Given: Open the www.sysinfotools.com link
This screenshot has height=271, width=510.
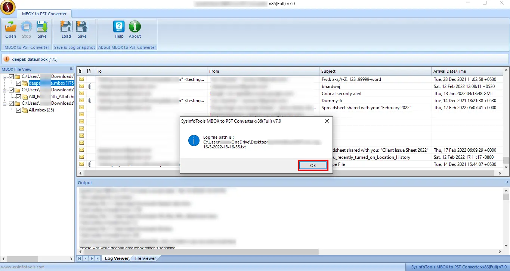Looking at the screenshot, I should tap(22, 267).
